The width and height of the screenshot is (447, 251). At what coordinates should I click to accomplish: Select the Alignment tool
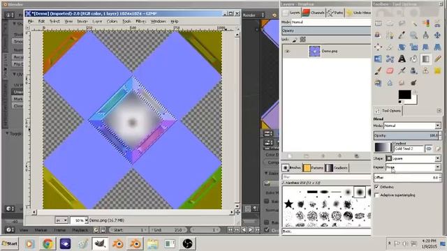(379, 47)
